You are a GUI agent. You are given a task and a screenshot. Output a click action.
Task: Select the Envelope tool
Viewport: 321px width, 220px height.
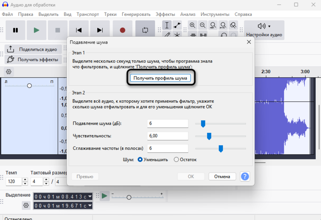coord(177,25)
